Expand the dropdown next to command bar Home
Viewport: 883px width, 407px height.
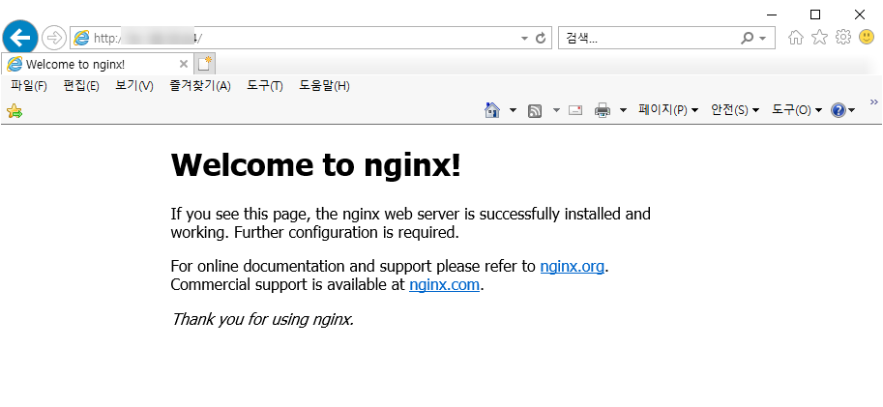point(513,110)
